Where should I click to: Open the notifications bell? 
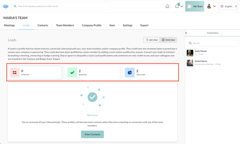(x=177, y=6)
